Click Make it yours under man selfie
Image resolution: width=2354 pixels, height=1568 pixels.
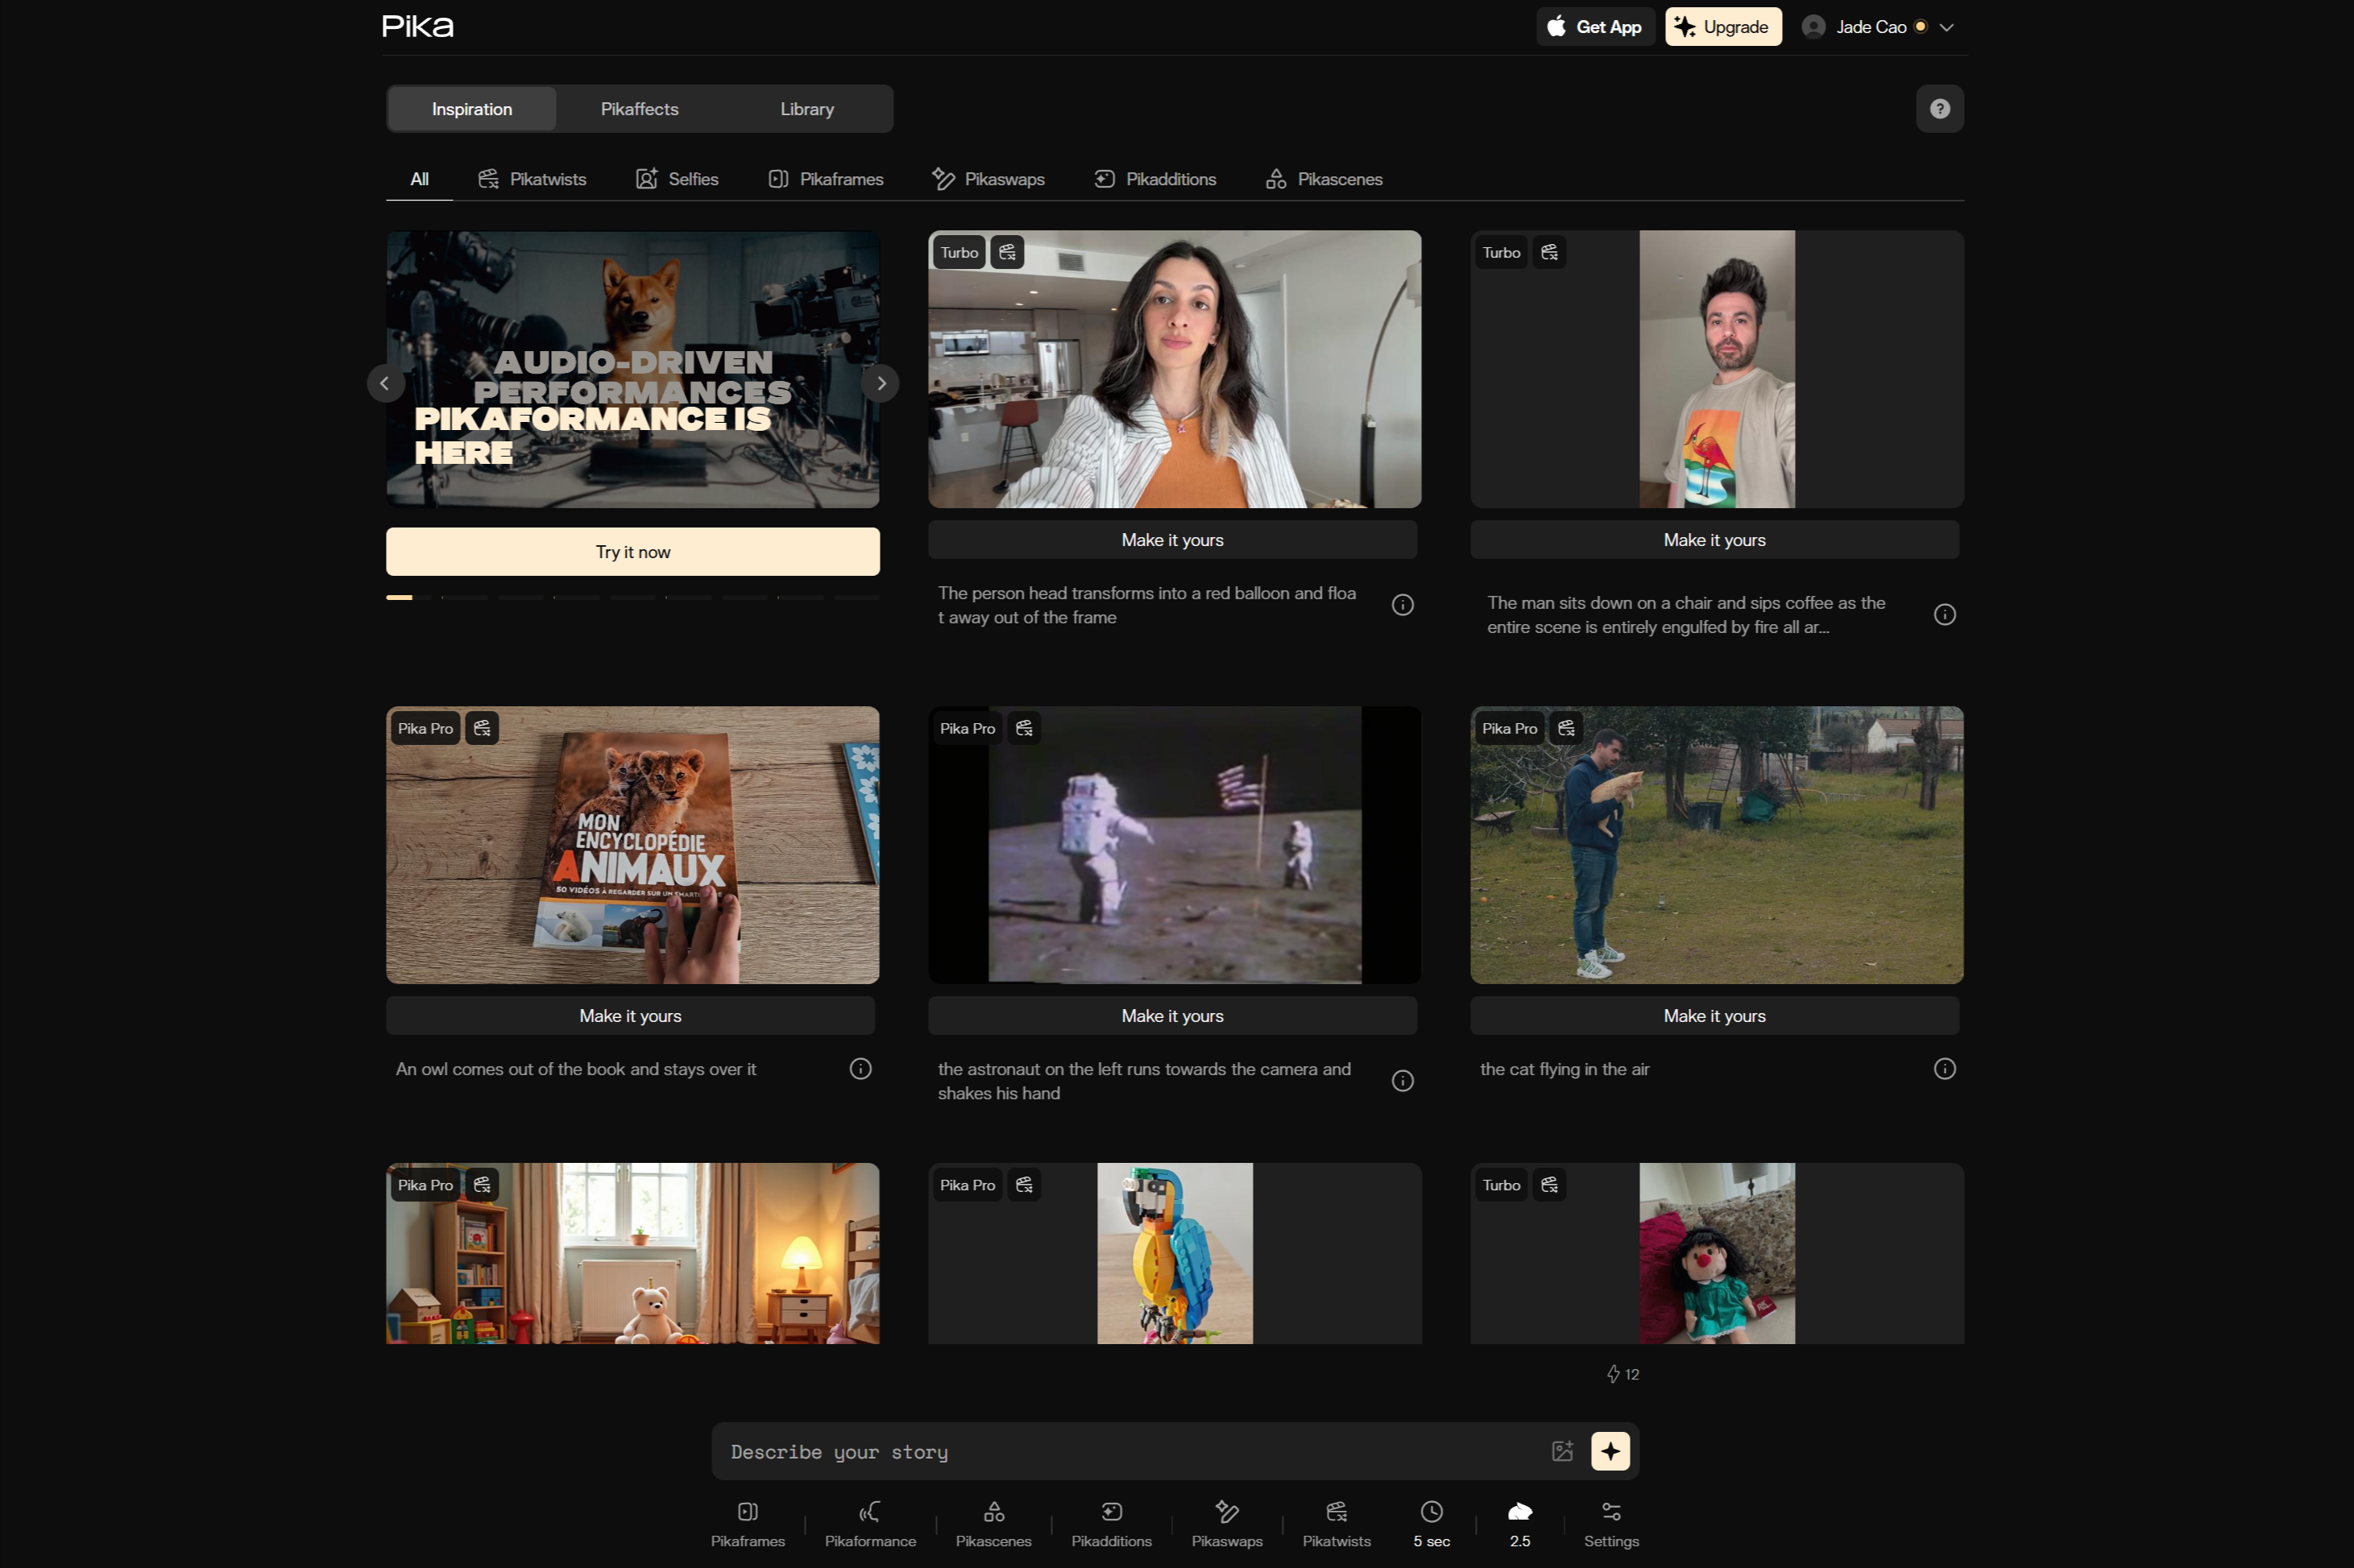point(1714,540)
